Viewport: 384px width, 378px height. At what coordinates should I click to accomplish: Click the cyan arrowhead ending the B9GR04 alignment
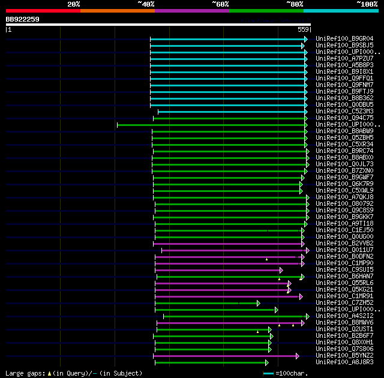coord(306,39)
